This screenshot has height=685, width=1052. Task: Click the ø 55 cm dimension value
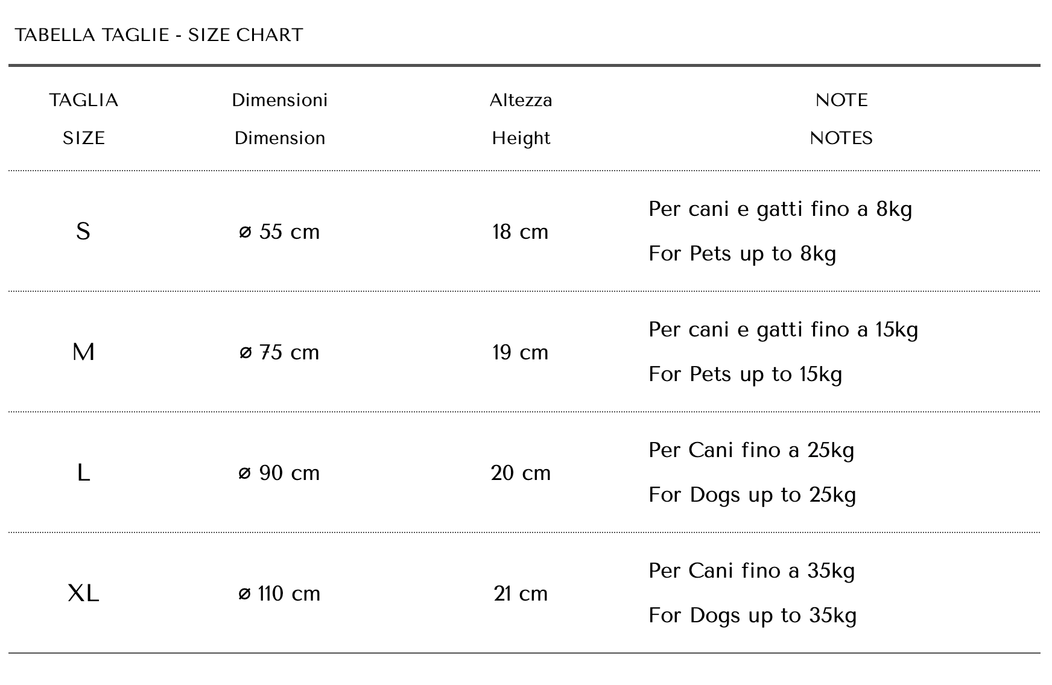tap(279, 232)
